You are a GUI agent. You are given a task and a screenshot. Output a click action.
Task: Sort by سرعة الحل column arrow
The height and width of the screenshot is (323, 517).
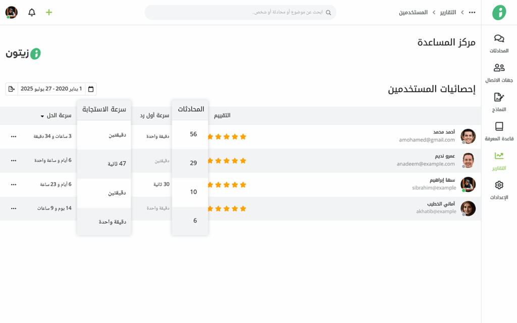point(42,116)
